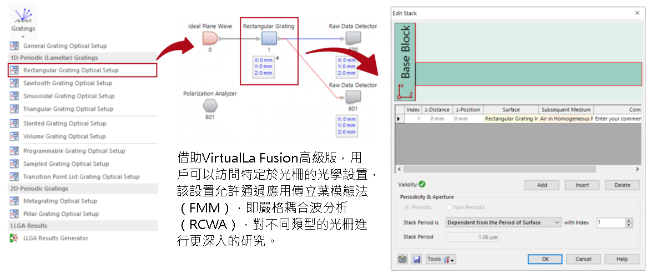Click the Index column header
The width and height of the screenshot is (650, 274).
[x=413, y=110]
